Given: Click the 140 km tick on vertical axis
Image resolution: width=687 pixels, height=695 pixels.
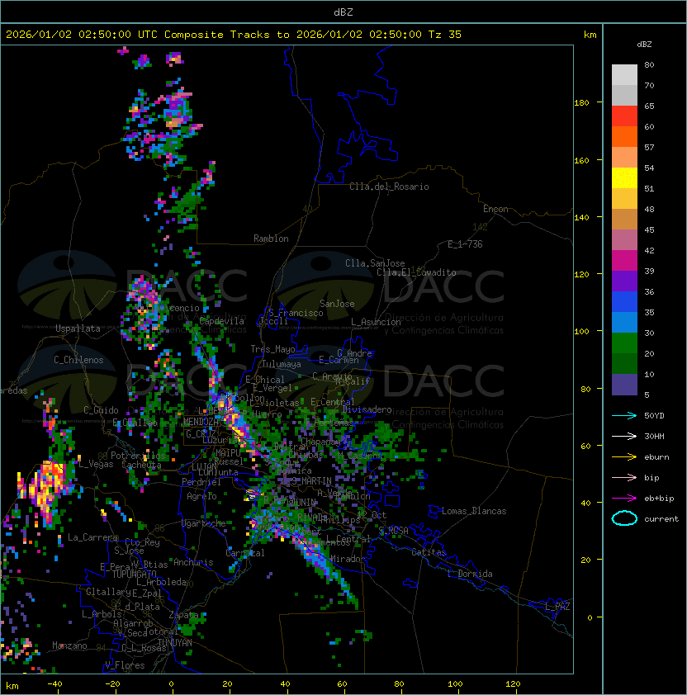Looking at the screenshot, I should pyautogui.click(x=581, y=217).
